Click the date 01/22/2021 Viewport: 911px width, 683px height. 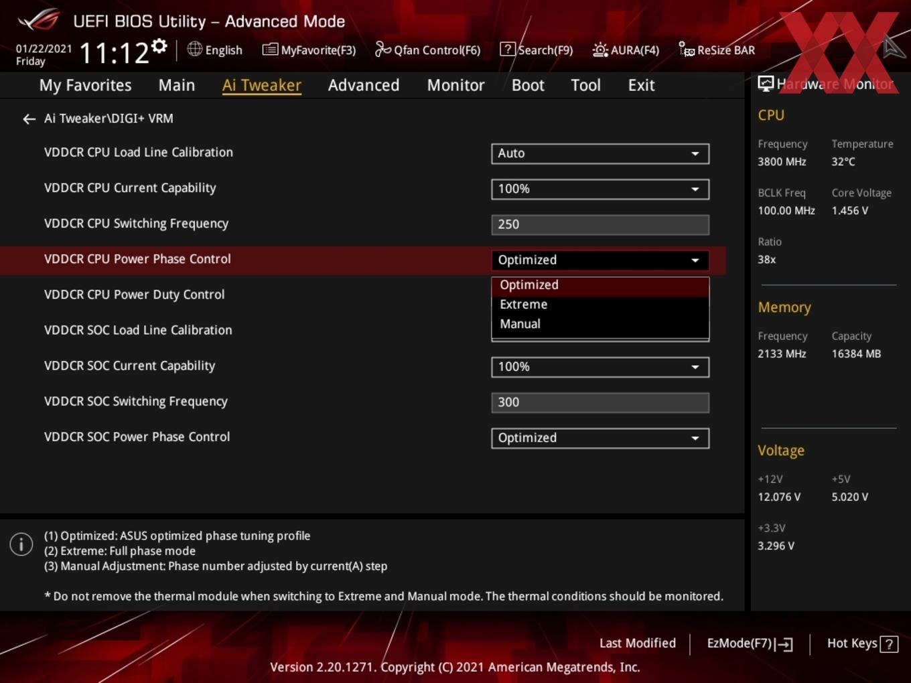pos(44,48)
